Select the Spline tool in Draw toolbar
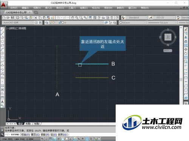 coord(2,61)
